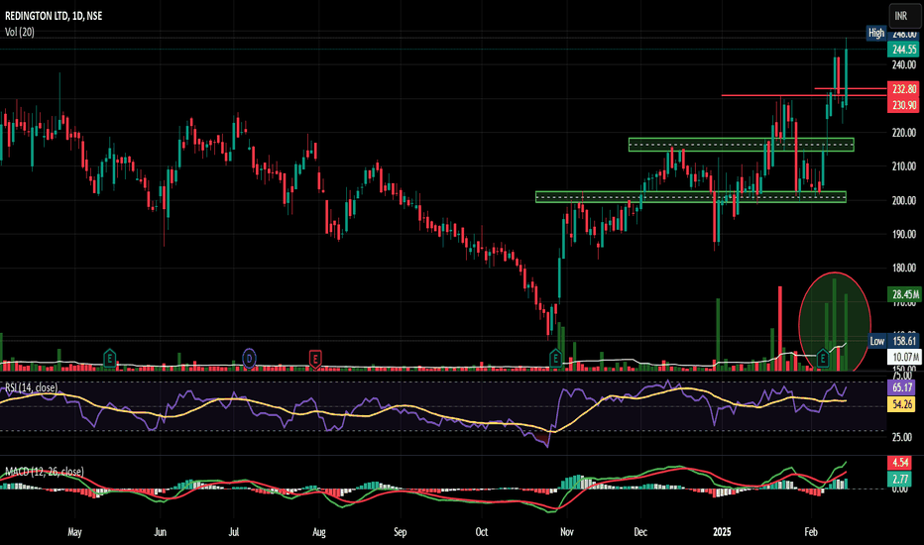The width and height of the screenshot is (924, 545).
Task: Click the Aug label on the time axis
Action: (x=319, y=532)
